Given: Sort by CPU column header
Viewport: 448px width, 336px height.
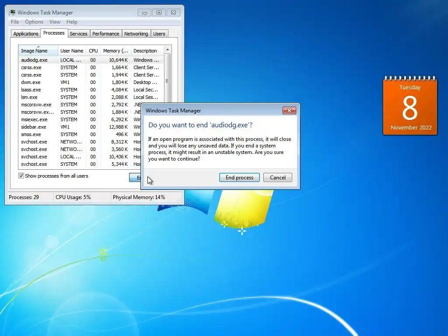Looking at the screenshot, I should (93, 51).
